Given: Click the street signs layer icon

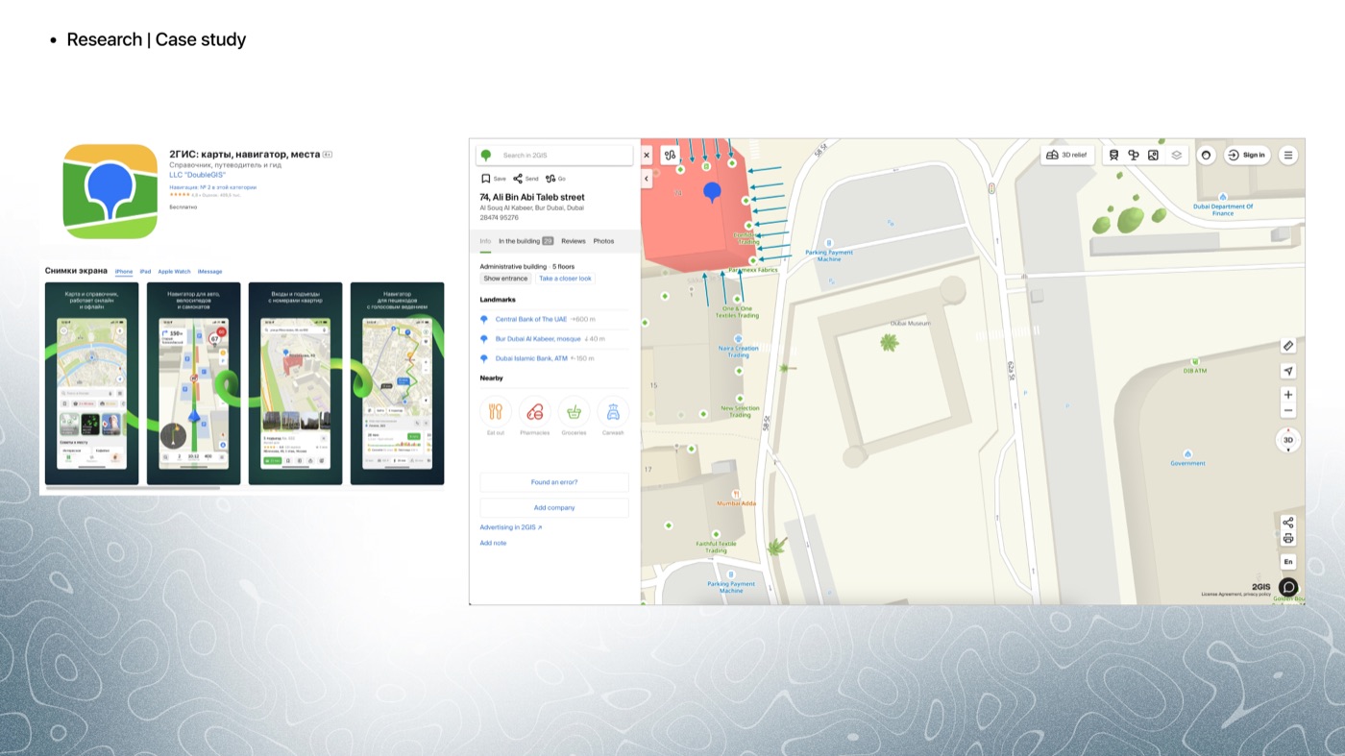Looking at the screenshot, I should pyautogui.click(x=1134, y=155).
